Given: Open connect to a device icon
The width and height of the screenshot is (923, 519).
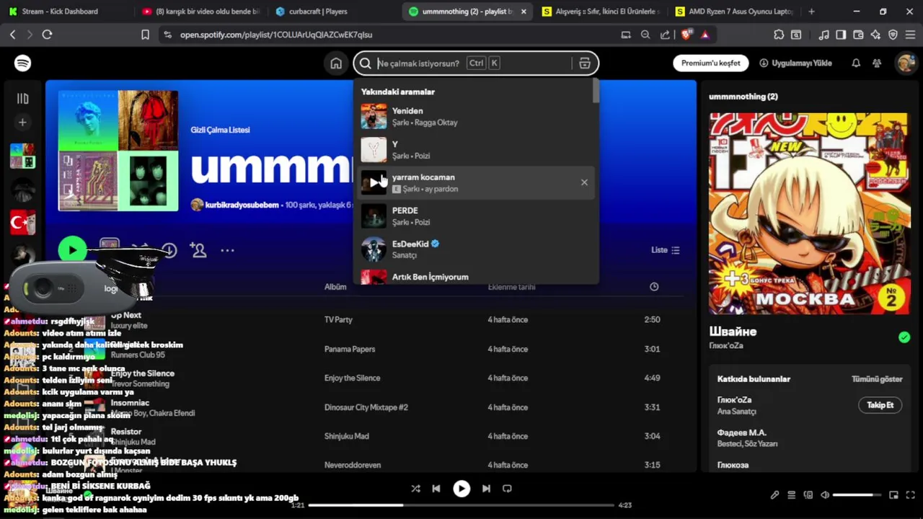Looking at the screenshot, I should coord(808,495).
